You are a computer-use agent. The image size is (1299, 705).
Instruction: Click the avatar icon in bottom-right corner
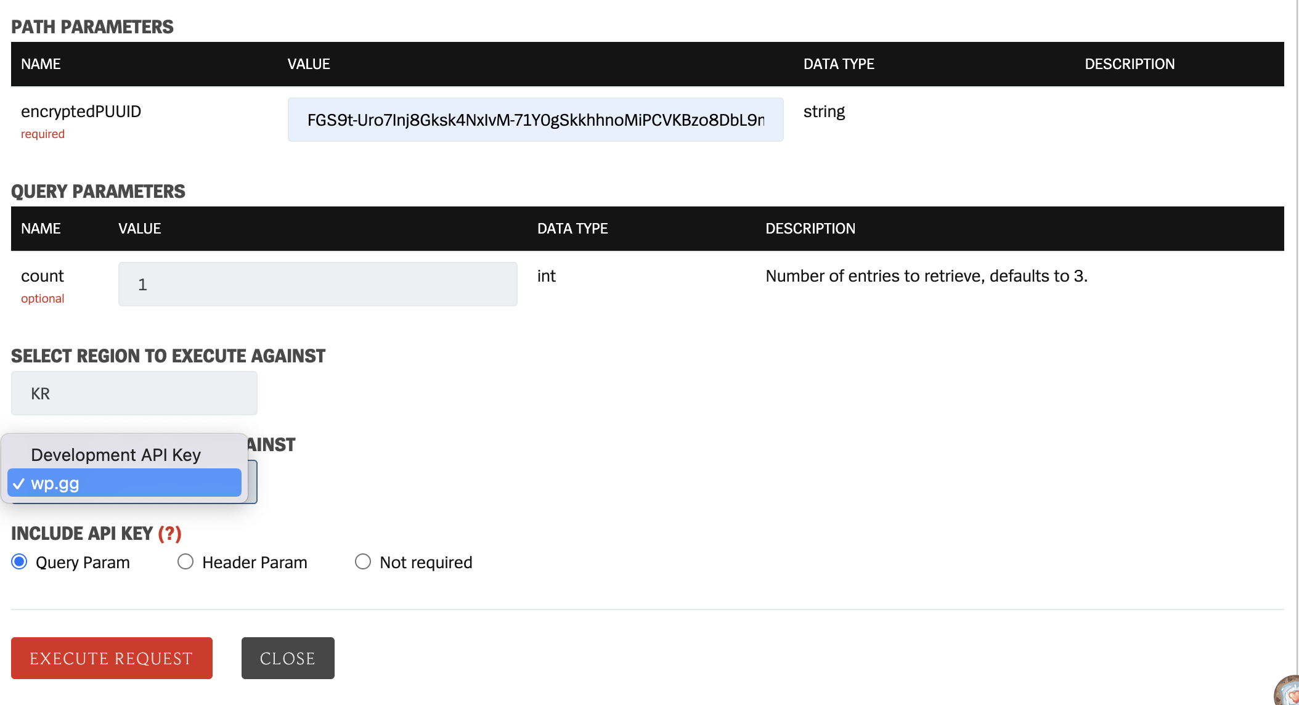tap(1289, 693)
